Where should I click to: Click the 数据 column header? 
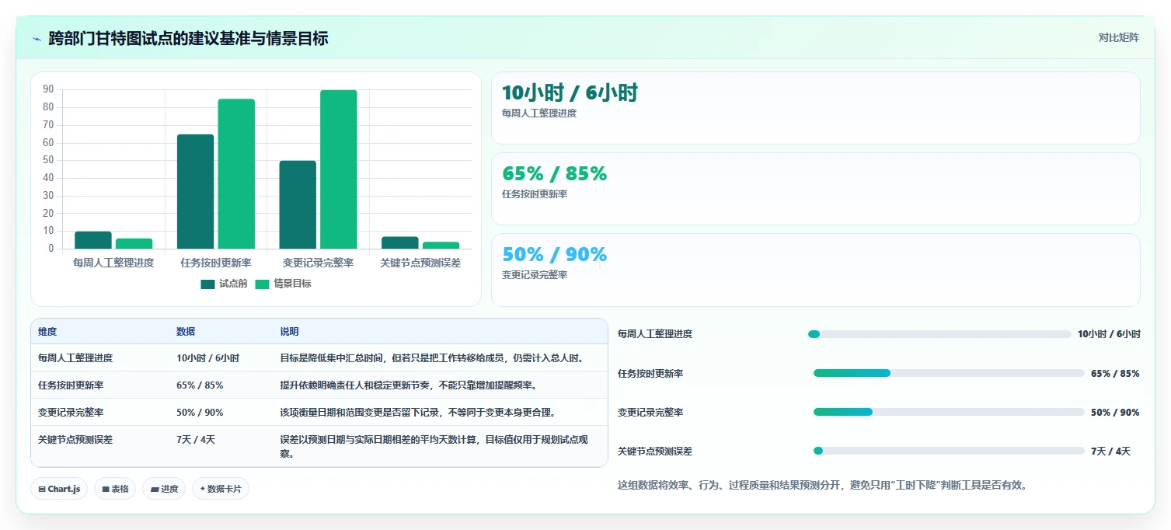pos(186,332)
